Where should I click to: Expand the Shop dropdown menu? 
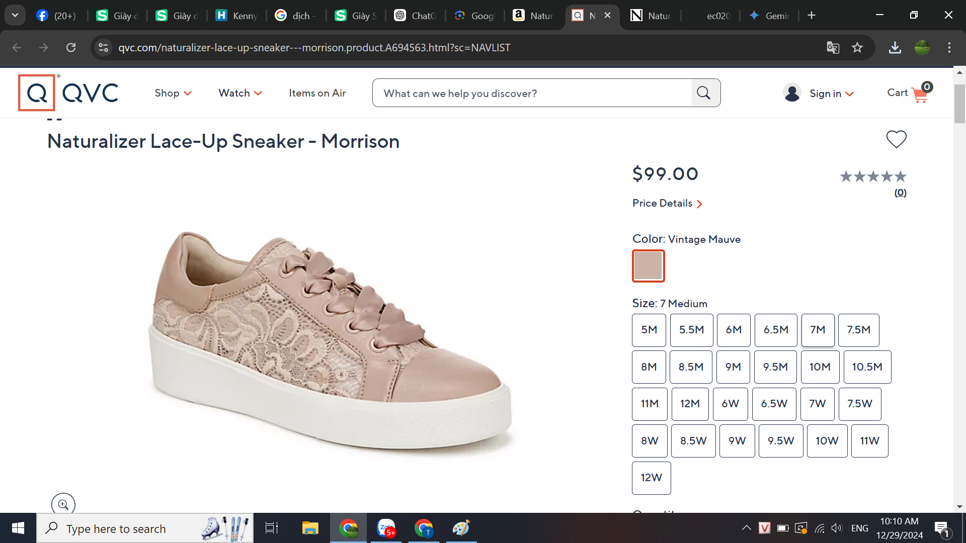pos(173,93)
